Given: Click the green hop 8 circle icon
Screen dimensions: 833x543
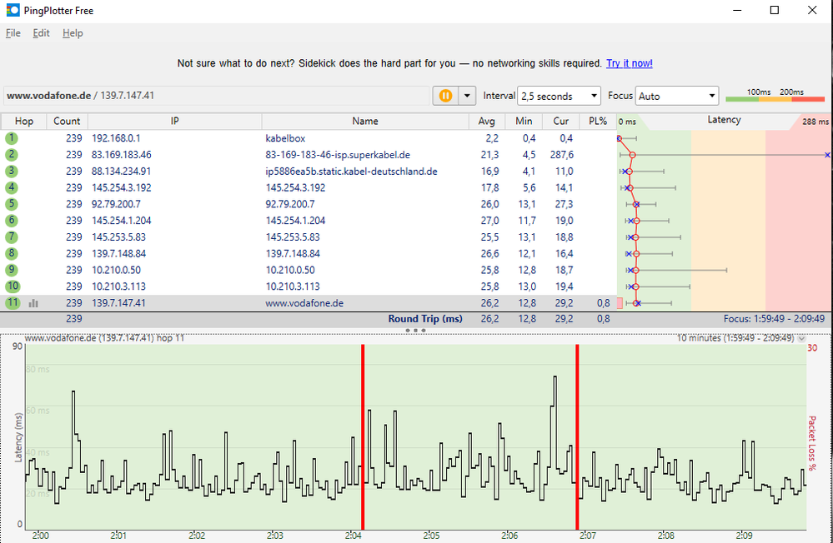Looking at the screenshot, I should [x=11, y=253].
